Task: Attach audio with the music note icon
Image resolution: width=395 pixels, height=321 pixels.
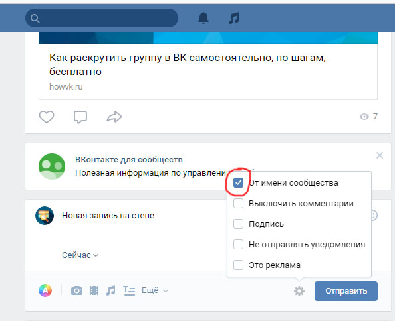Action: click(x=110, y=290)
